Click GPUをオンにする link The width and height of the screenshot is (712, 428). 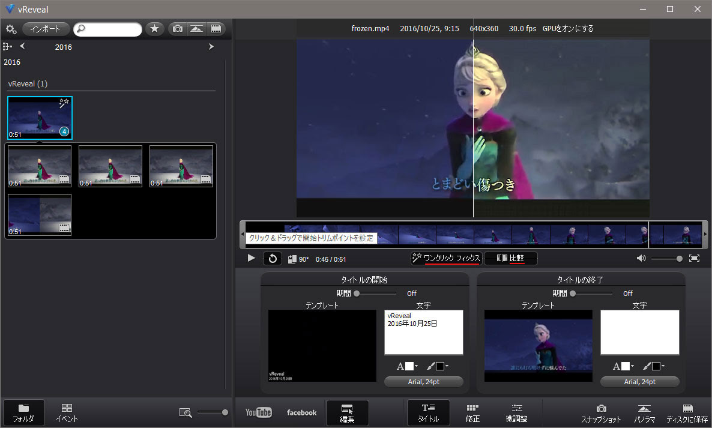[x=568, y=29]
